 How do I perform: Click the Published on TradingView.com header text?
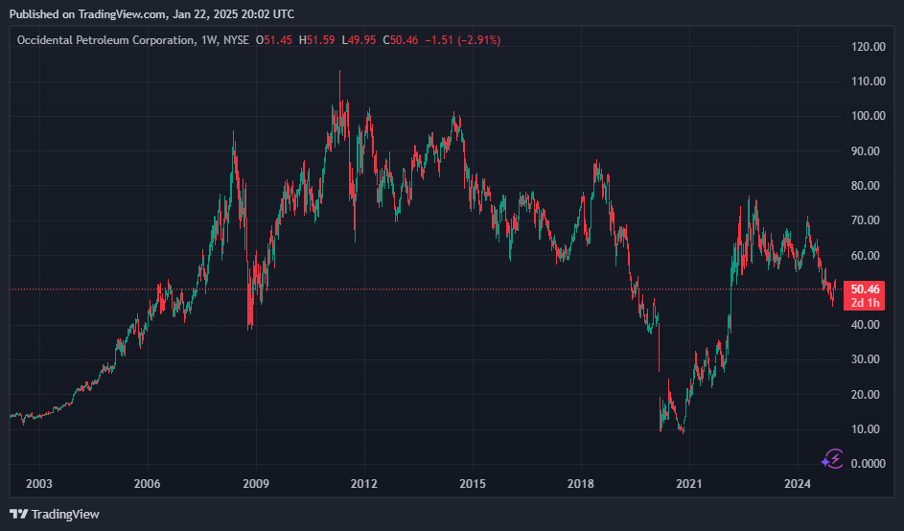151,13
